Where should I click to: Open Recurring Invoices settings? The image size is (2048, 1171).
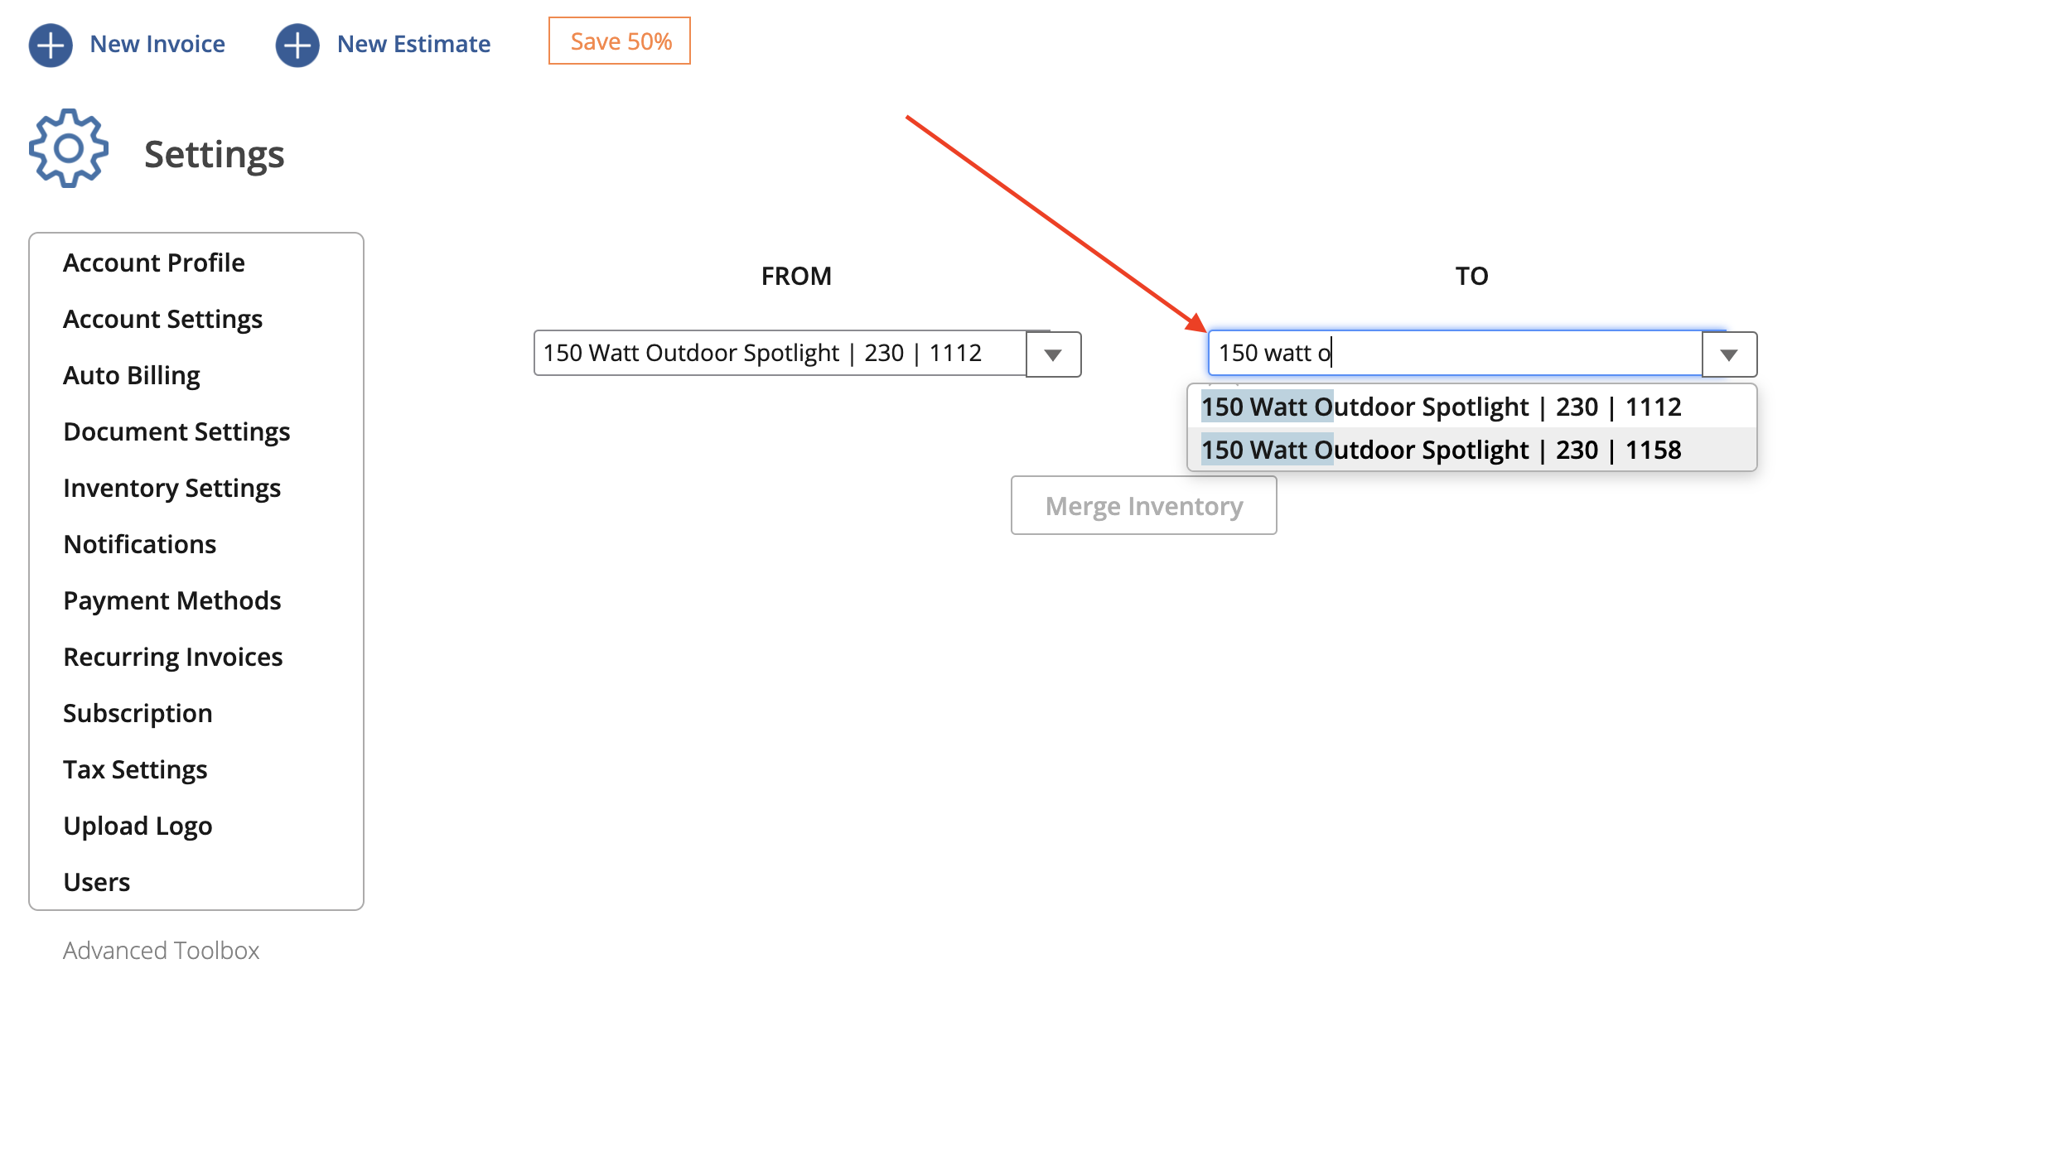click(x=173, y=657)
